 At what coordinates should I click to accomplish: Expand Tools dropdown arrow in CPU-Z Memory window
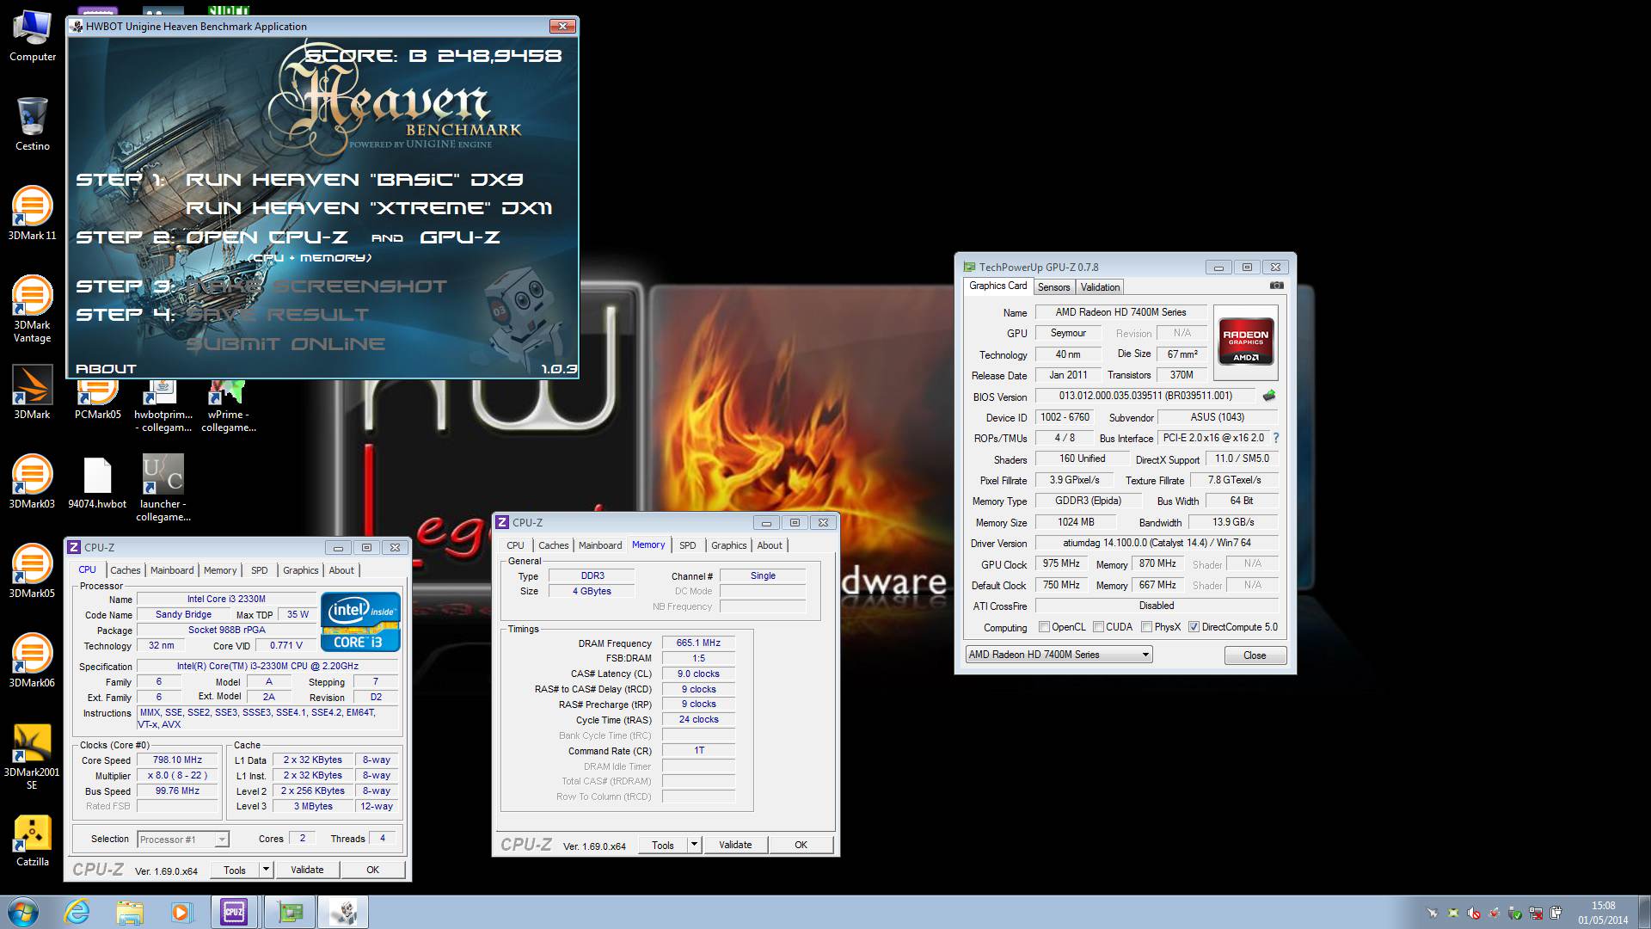coord(694,845)
